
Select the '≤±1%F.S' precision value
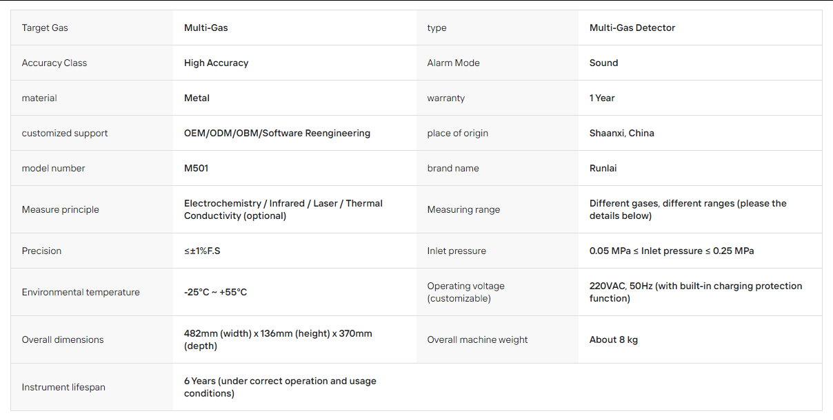tap(202, 251)
